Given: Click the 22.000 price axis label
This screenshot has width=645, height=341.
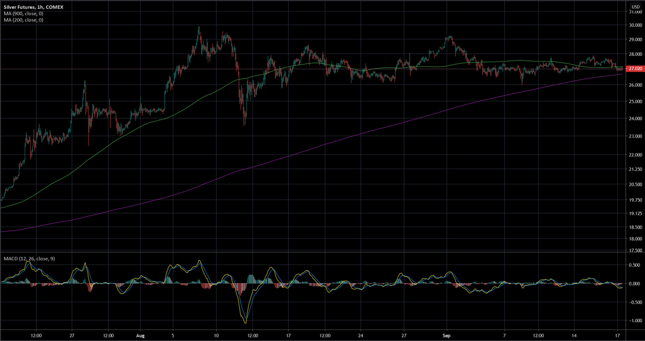Looking at the screenshot, I should (x=634, y=155).
